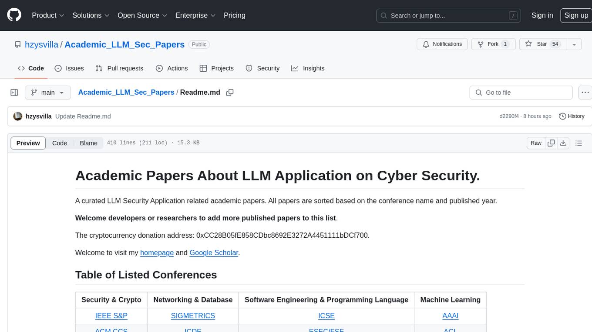592x332 pixels.
Task: Fork this repository
Action: 494,44
